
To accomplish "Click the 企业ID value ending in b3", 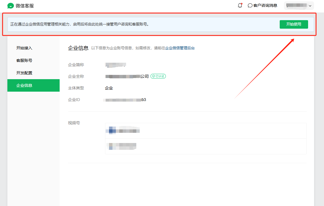I will [125, 100].
